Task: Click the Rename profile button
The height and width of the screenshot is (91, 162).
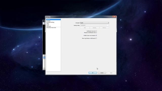Action: 94,28
